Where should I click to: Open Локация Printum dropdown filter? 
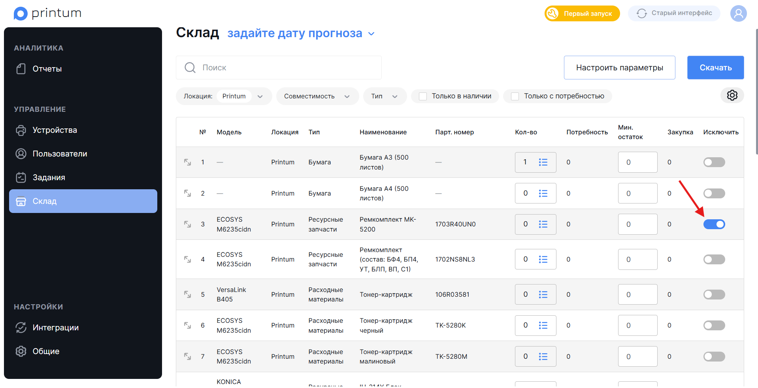click(224, 96)
